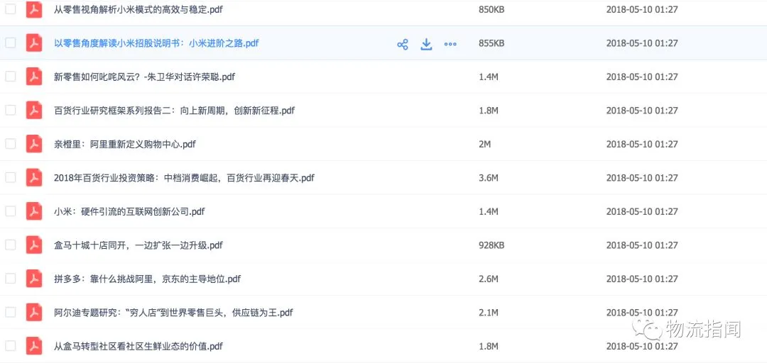Click the 928KB size value
The image size is (767, 363).
491,245
